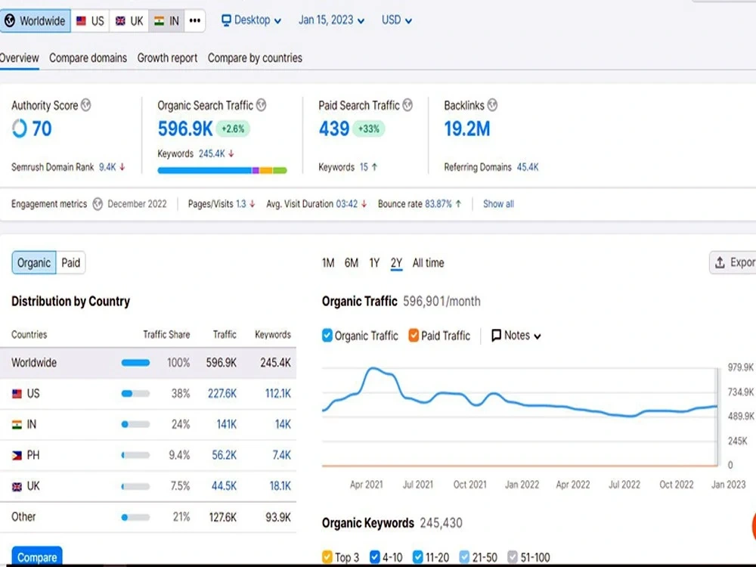Click the US traffic share bar

pos(135,393)
